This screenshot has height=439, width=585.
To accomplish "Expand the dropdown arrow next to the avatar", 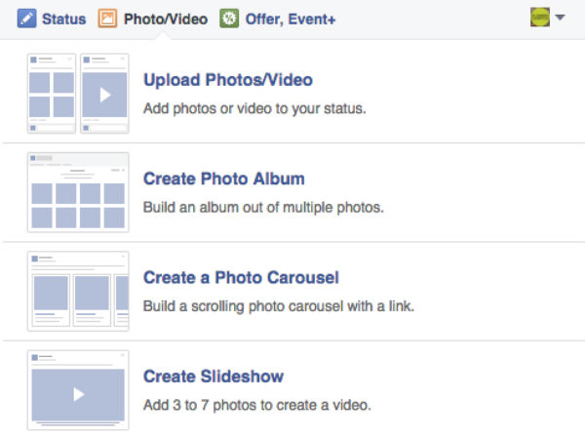I will [x=561, y=18].
